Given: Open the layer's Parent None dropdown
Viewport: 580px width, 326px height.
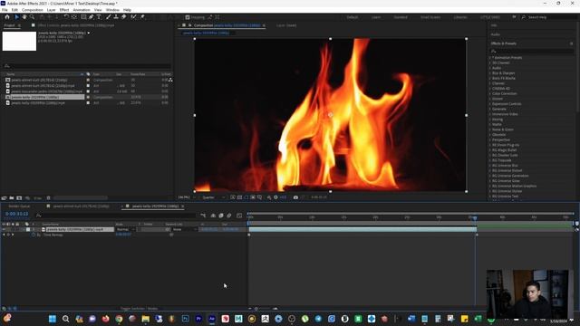Looking at the screenshot, I should click(x=185, y=229).
